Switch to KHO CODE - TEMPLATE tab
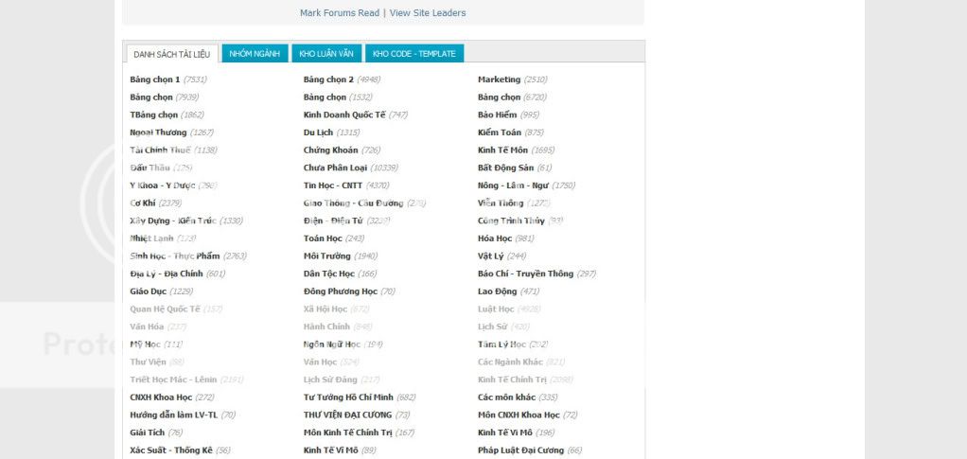The width and height of the screenshot is (967, 459). tap(413, 54)
